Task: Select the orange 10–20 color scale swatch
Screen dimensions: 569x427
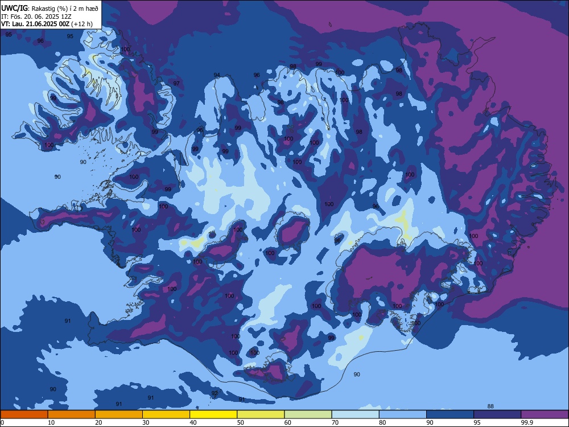Action: [x=72, y=414]
